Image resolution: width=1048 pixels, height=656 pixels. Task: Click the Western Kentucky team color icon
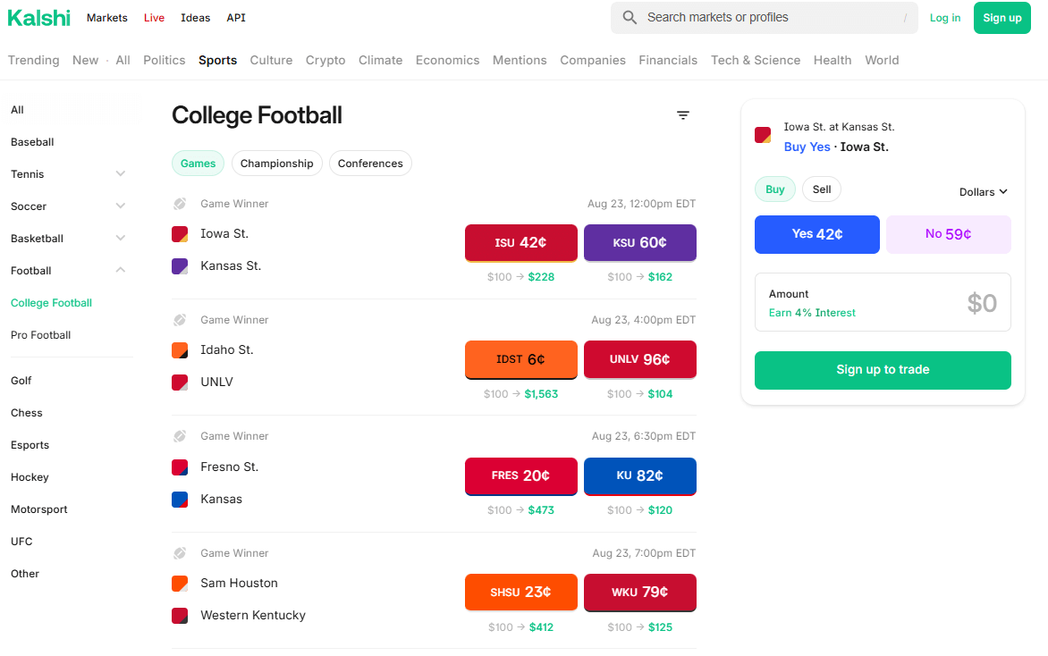tap(180, 615)
